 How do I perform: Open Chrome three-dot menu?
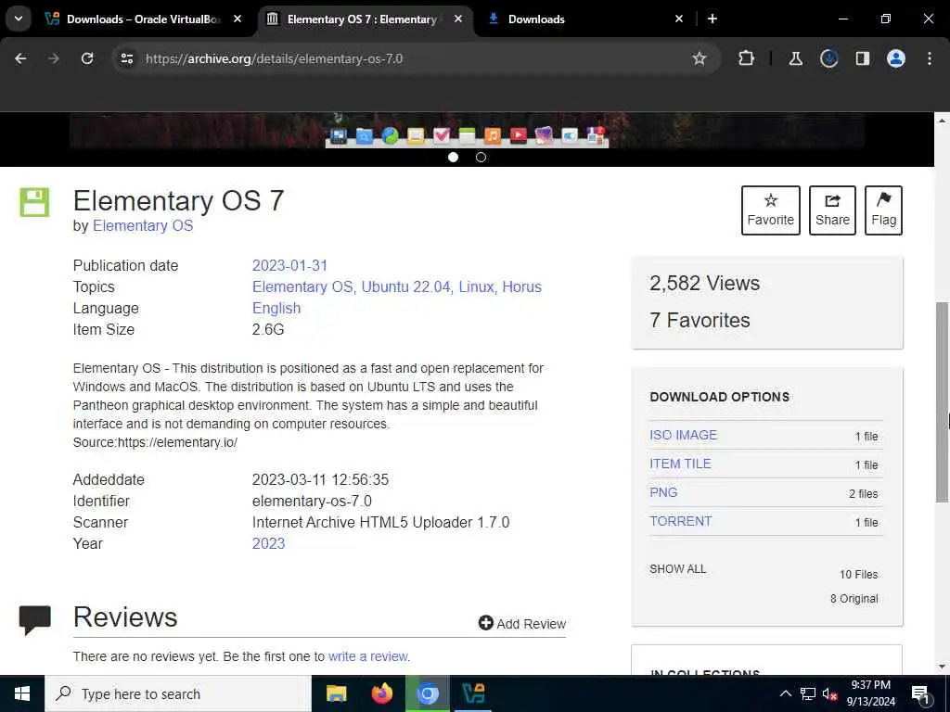930,58
